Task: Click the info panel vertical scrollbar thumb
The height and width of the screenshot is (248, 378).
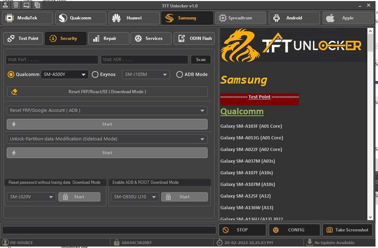Action: (x=370, y=43)
